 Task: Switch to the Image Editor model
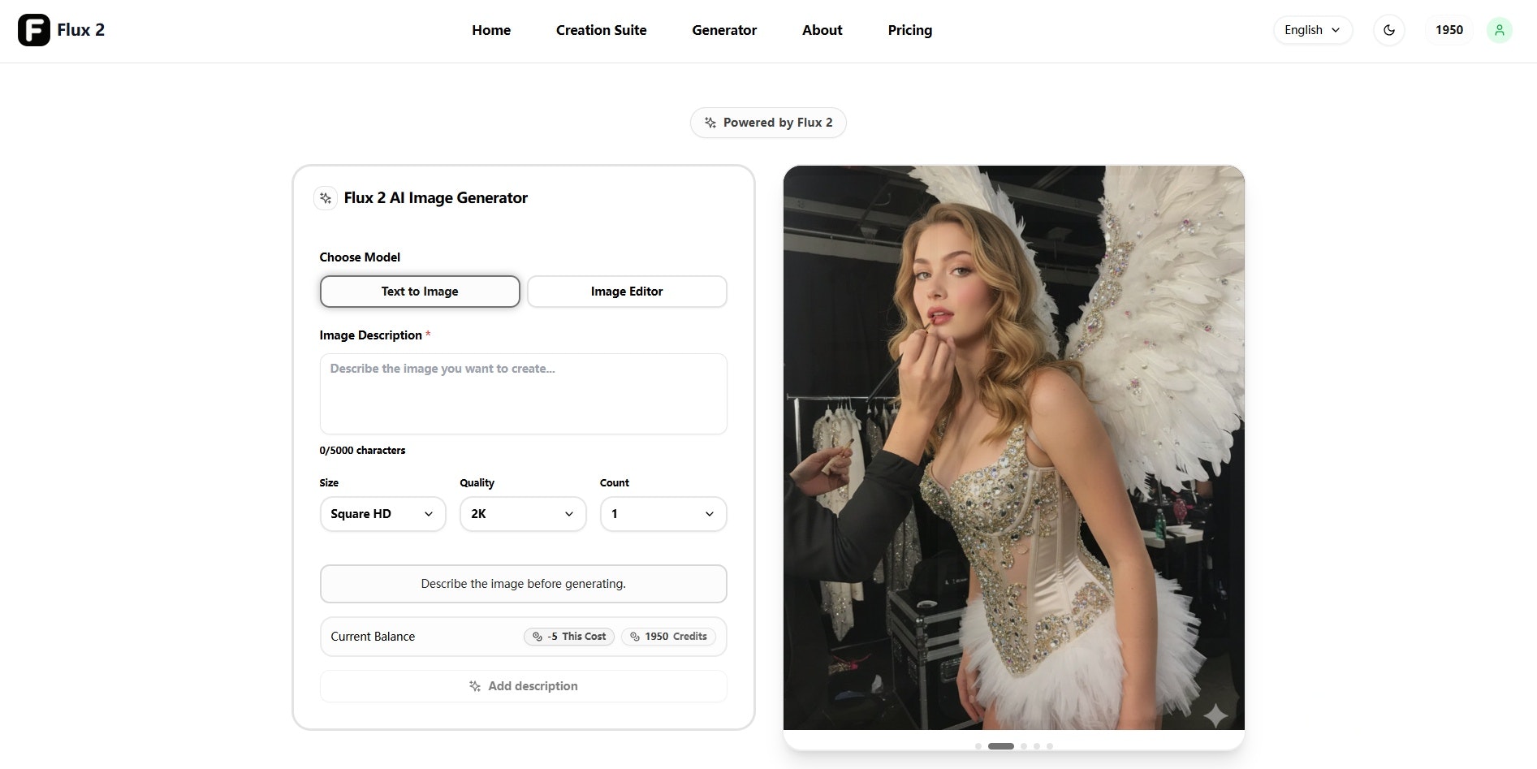[627, 292]
